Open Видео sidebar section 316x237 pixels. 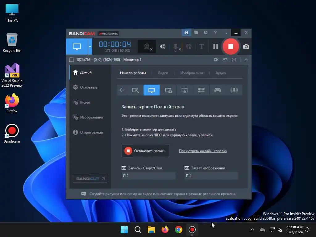coord(90,102)
